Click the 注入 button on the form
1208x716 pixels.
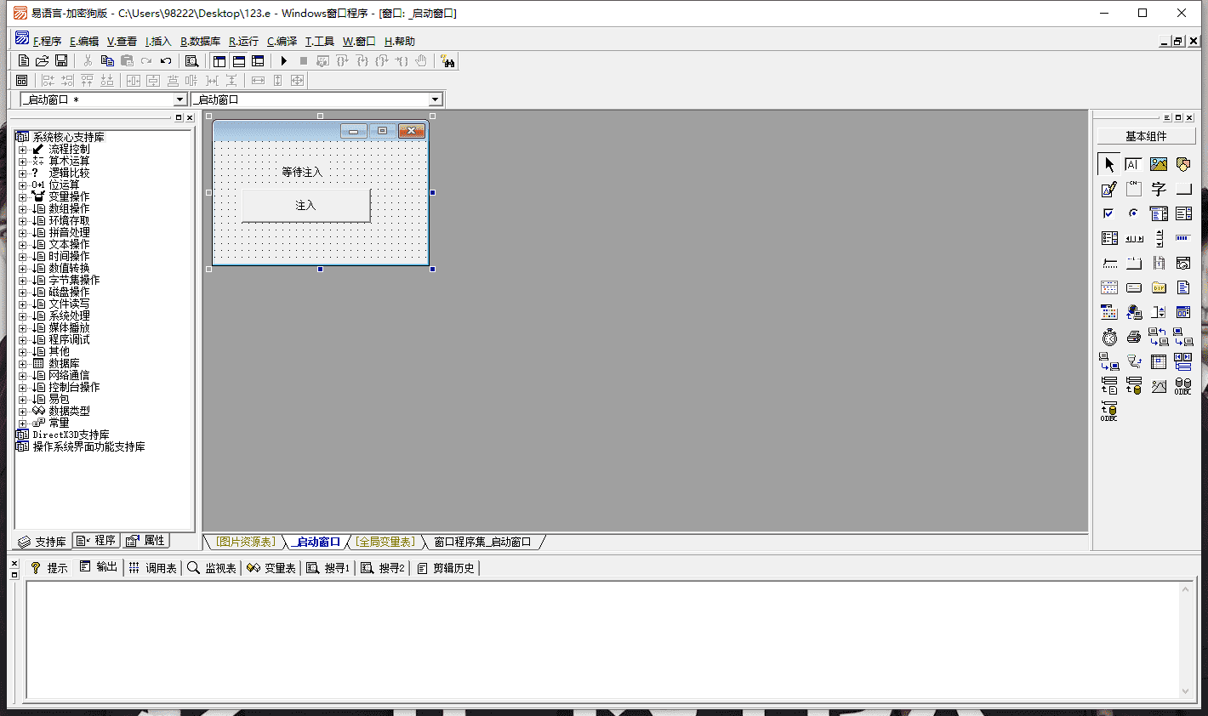(x=306, y=205)
